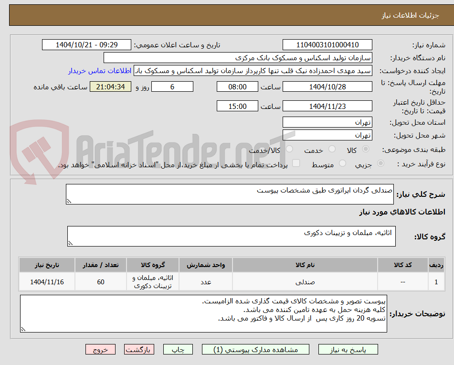Click the response deadline date 1404/10/28

[327, 86]
